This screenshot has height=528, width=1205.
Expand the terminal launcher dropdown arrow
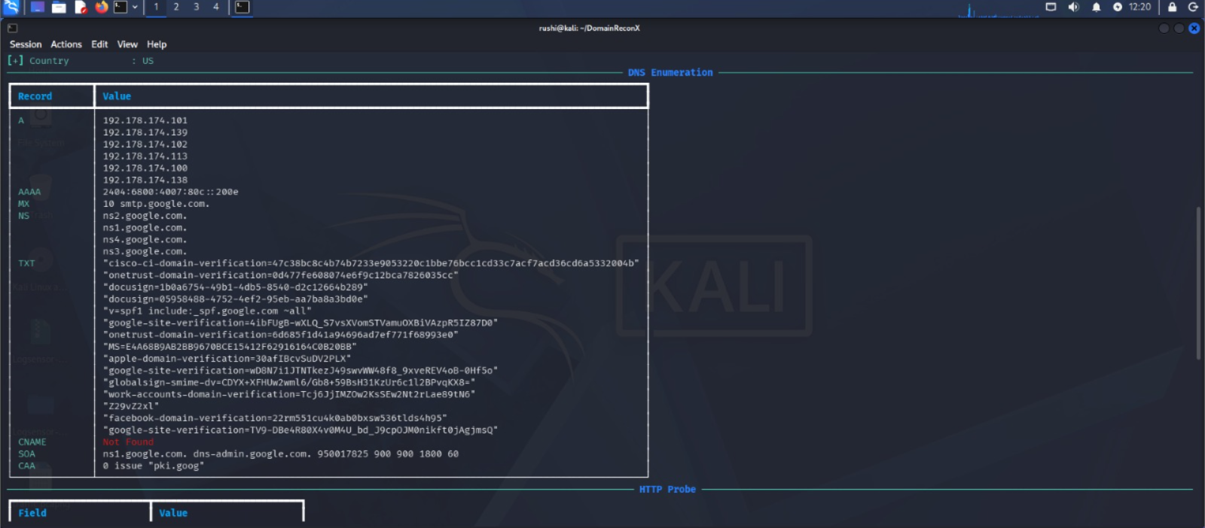coord(135,8)
